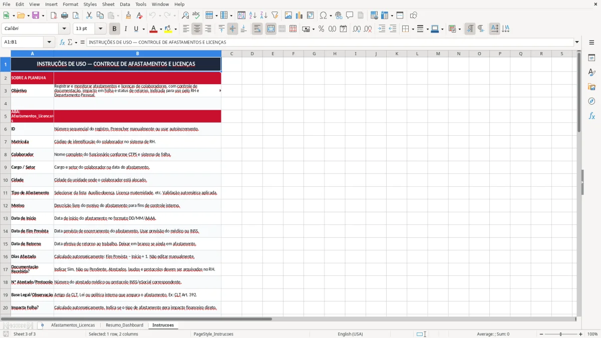Click cell A13 'Data de Inicio'
Screen dimensions: 601x338
[32, 218]
